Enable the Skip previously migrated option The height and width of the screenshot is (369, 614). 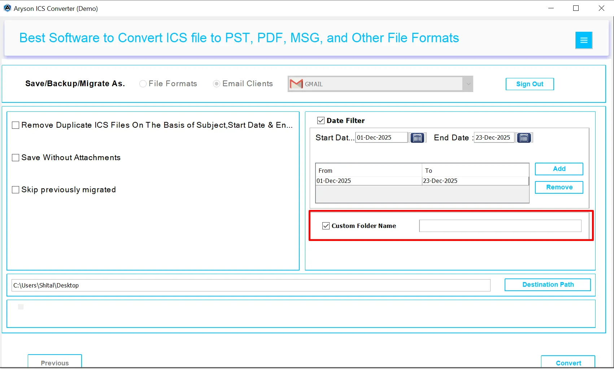click(15, 189)
